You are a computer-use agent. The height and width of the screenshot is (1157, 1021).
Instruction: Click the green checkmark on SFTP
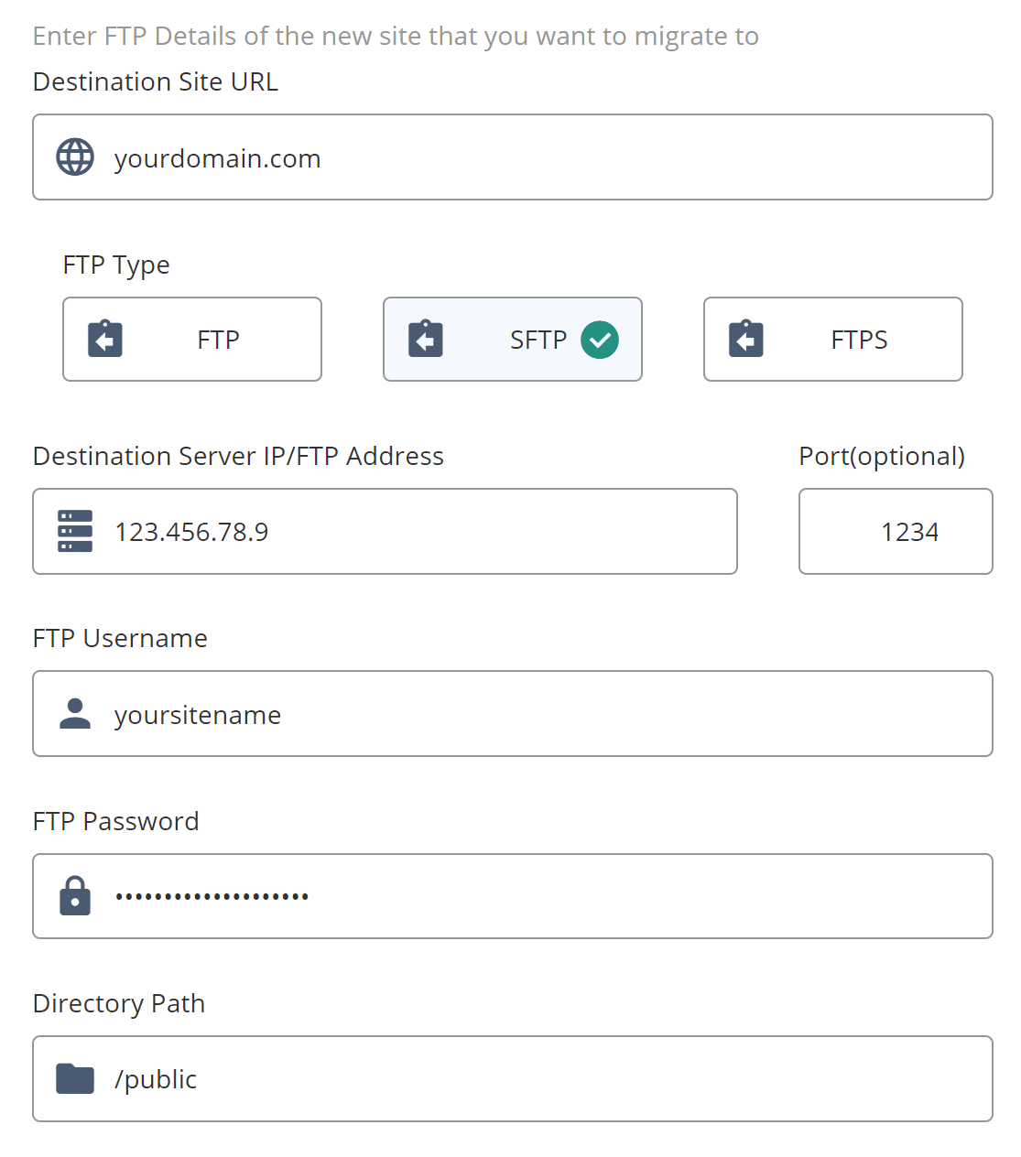[x=600, y=340]
